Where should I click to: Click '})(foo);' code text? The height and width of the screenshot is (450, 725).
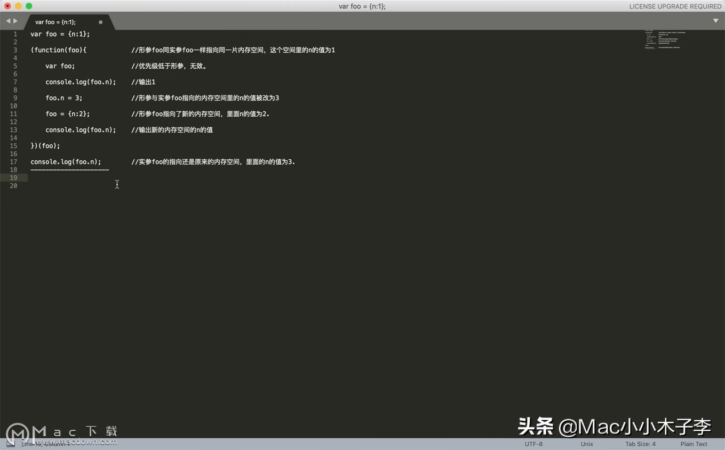(45, 146)
